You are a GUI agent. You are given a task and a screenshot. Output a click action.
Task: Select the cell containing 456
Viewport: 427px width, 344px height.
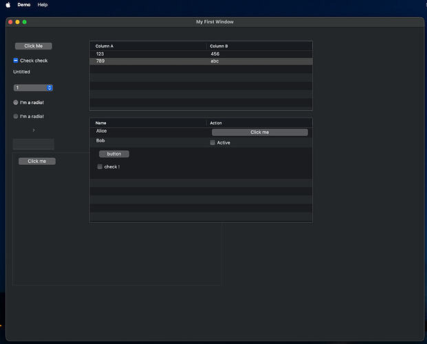coord(215,54)
